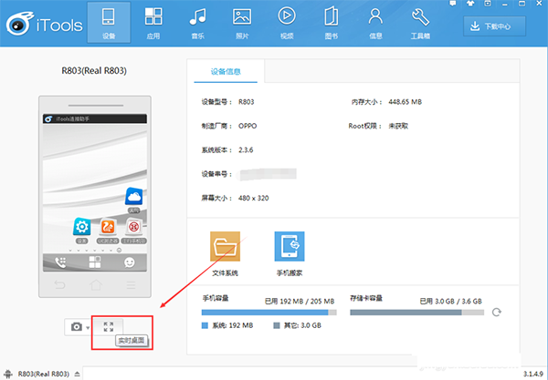Open the 图书 (Books) section

pyautogui.click(x=331, y=24)
